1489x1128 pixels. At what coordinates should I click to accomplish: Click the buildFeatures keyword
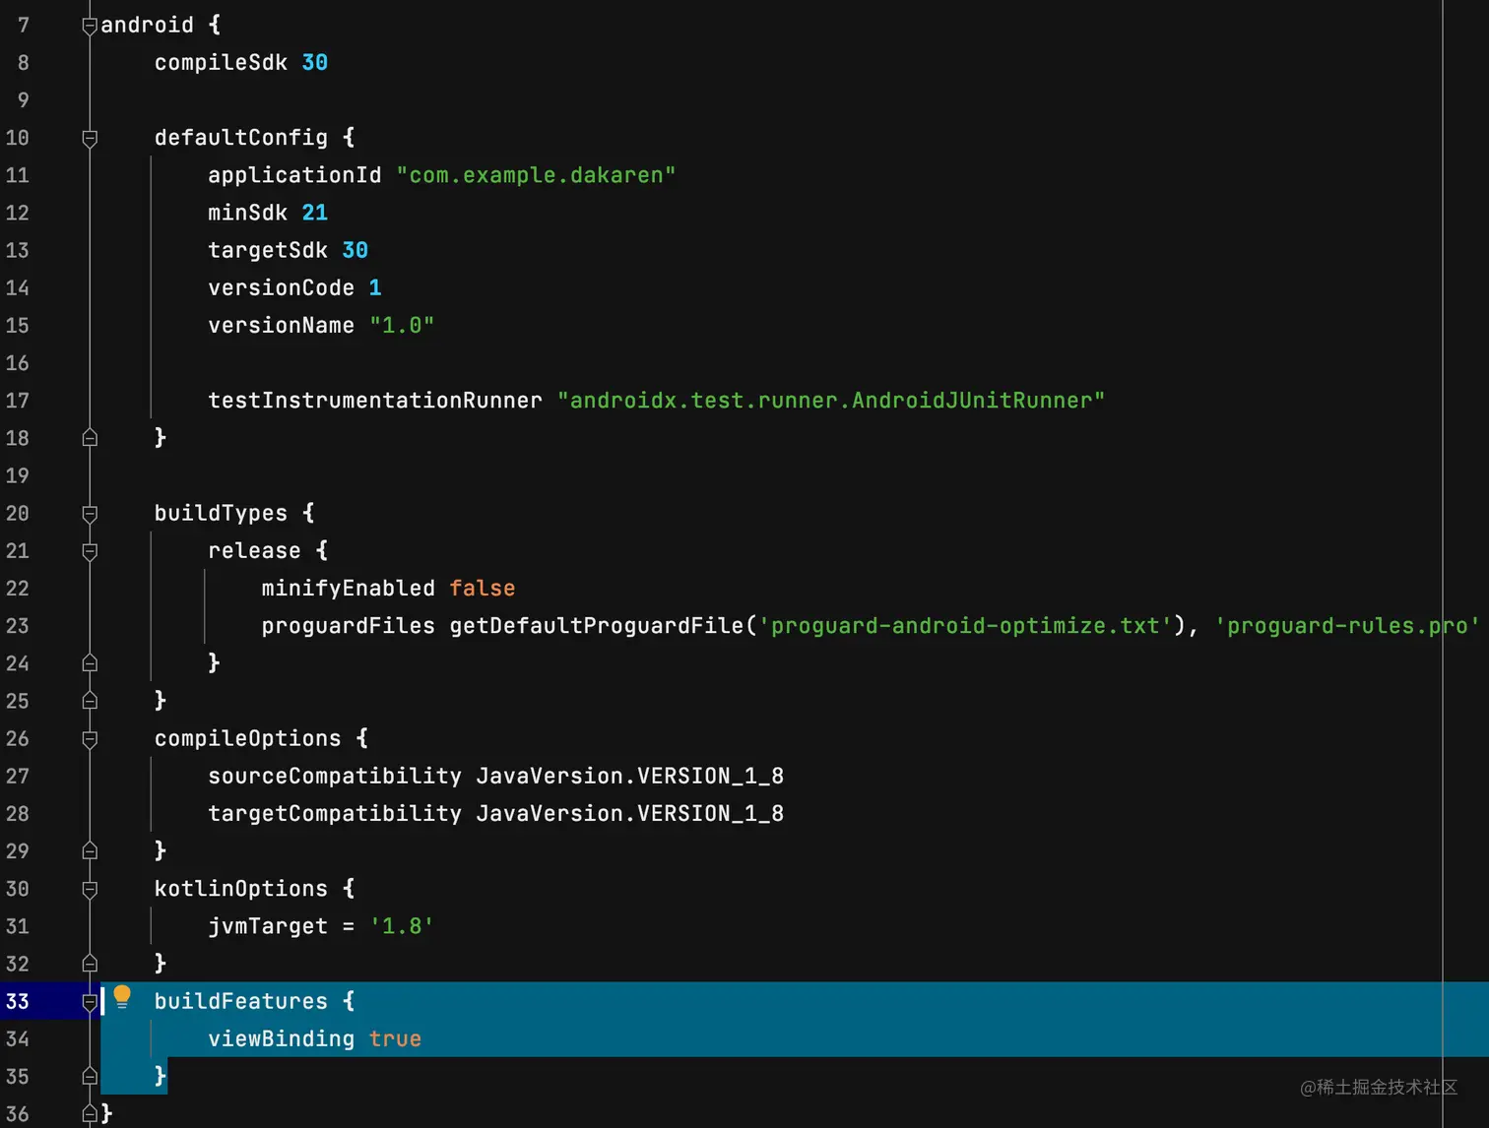[241, 1001]
